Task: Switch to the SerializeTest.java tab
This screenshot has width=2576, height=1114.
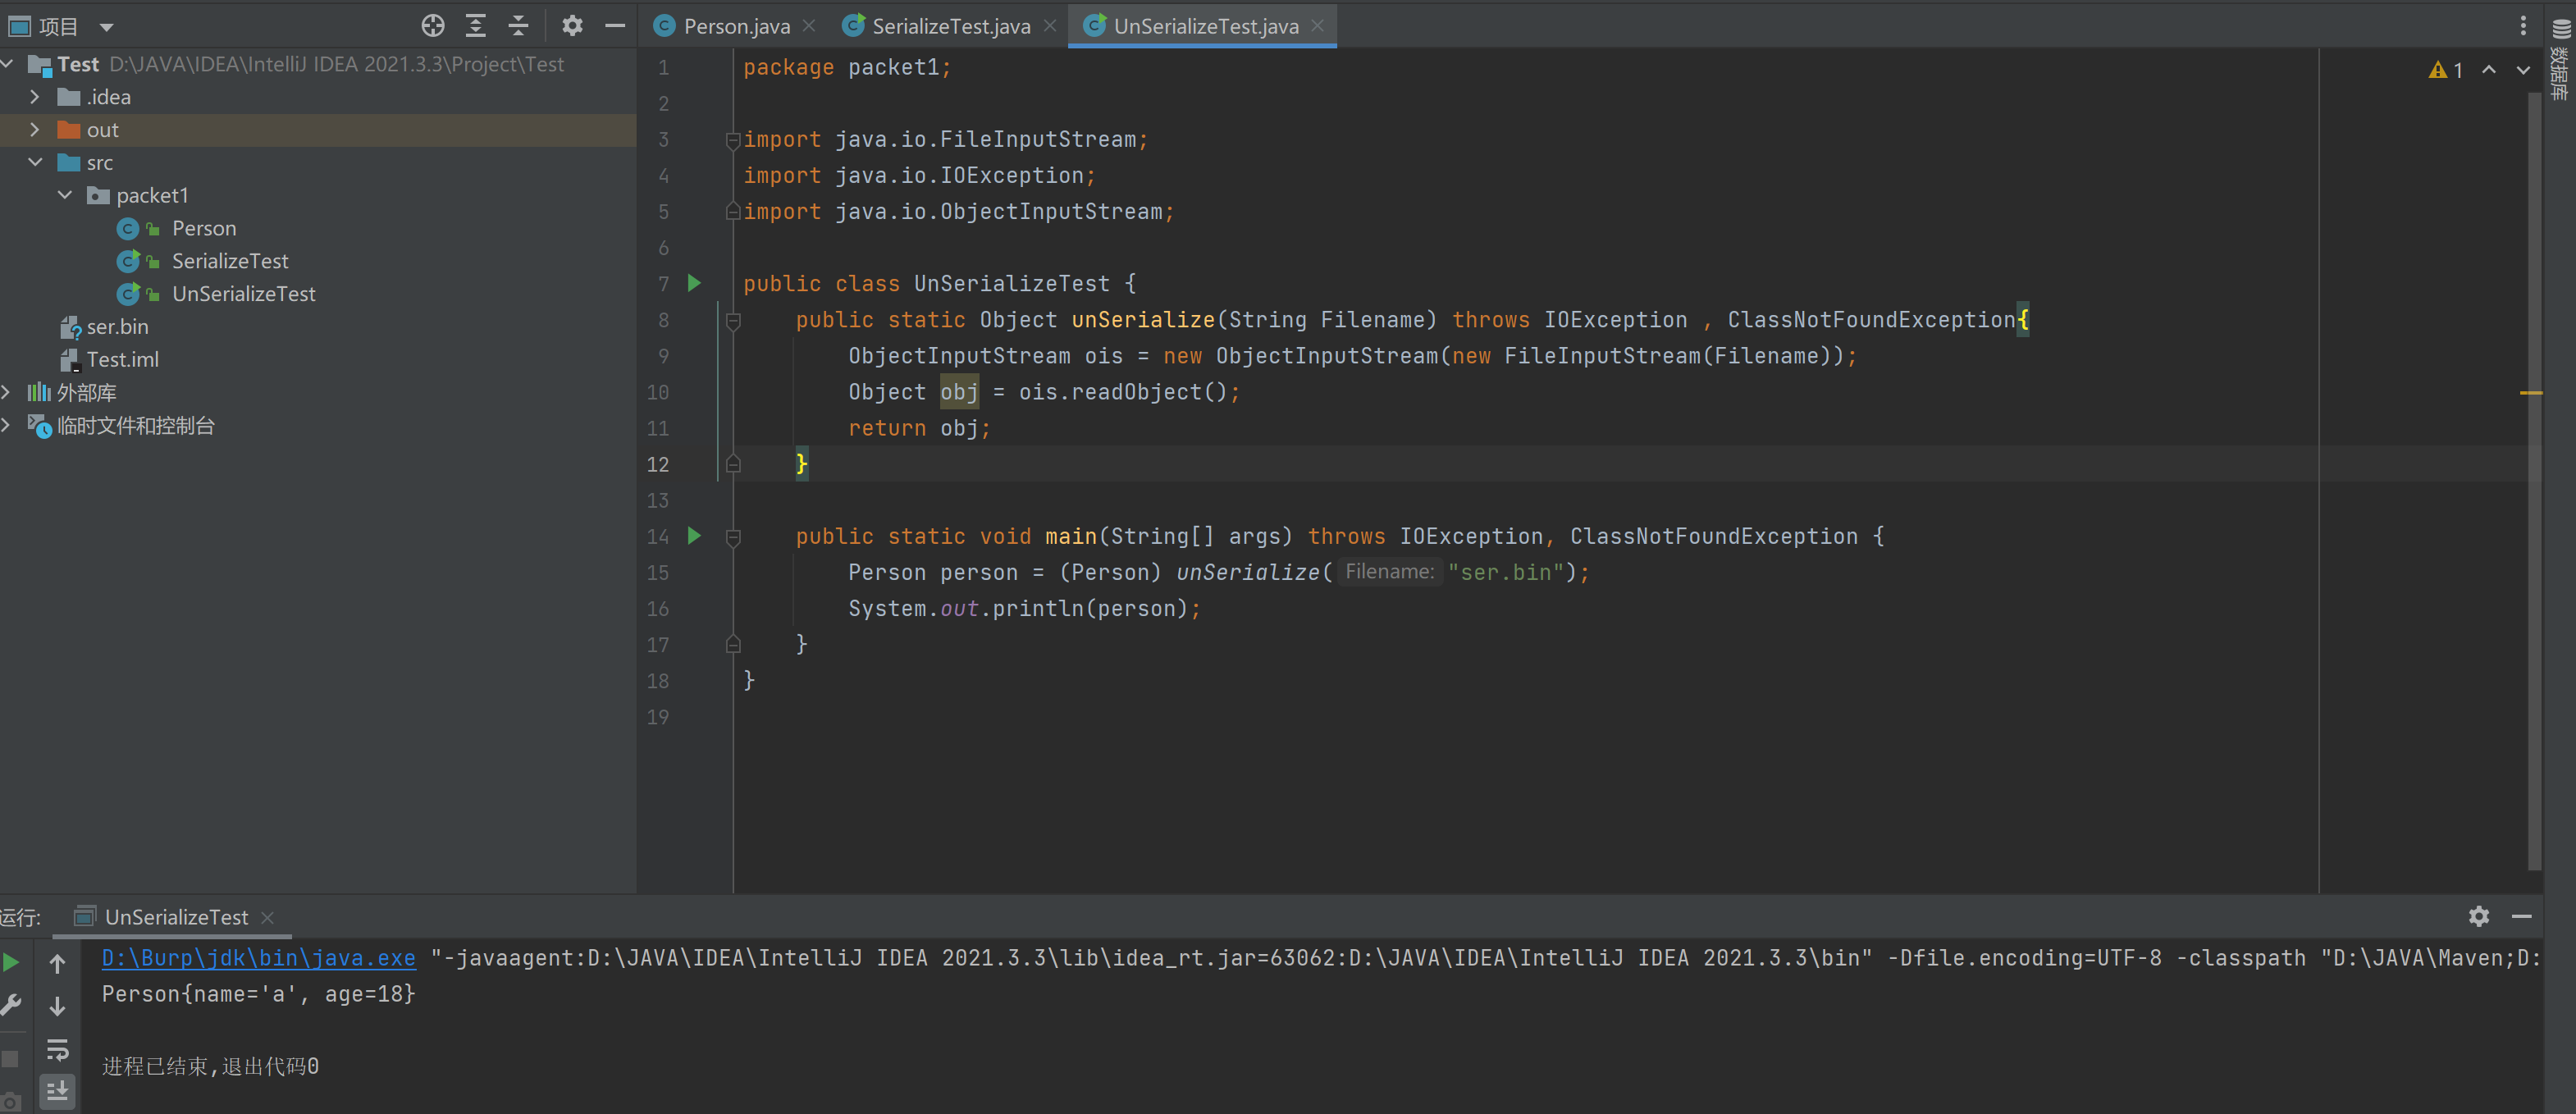Action: (950, 26)
